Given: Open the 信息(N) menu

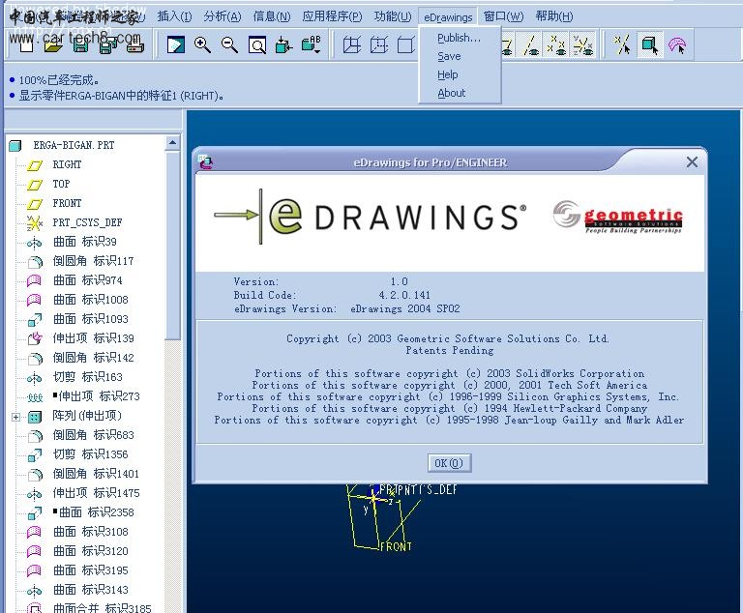Looking at the screenshot, I should [x=272, y=16].
